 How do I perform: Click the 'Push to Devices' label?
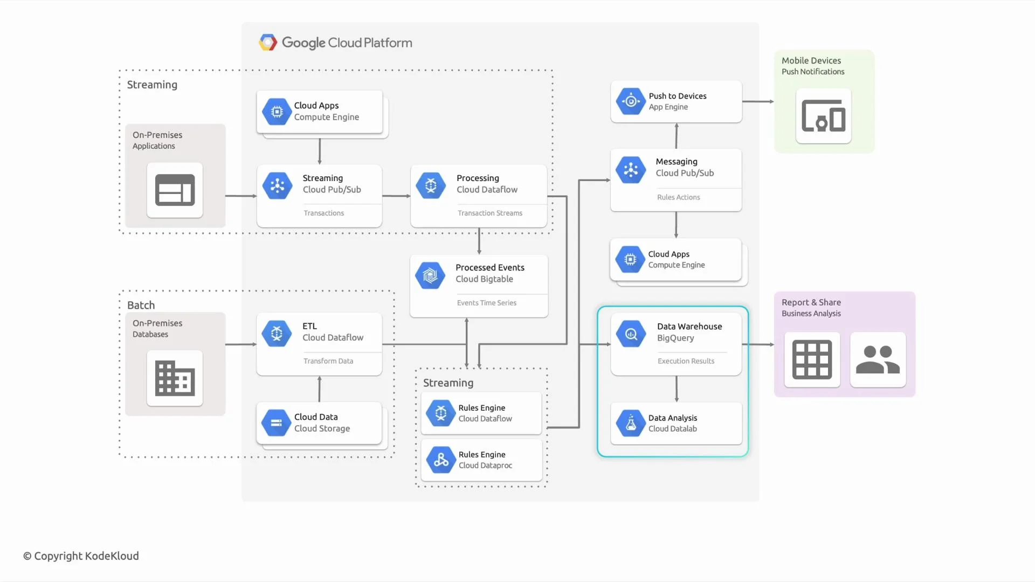coord(677,96)
